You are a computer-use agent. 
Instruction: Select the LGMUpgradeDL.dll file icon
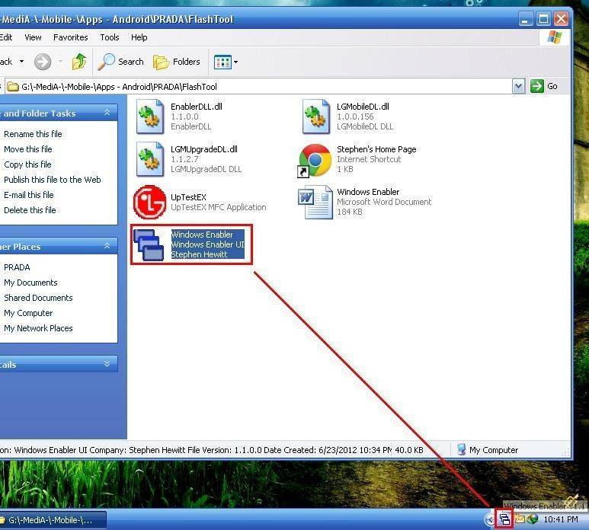(150, 159)
